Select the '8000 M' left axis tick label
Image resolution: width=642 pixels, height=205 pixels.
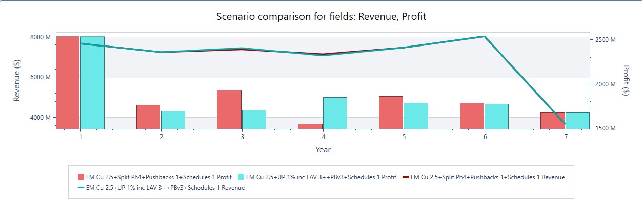pyautogui.click(x=41, y=37)
